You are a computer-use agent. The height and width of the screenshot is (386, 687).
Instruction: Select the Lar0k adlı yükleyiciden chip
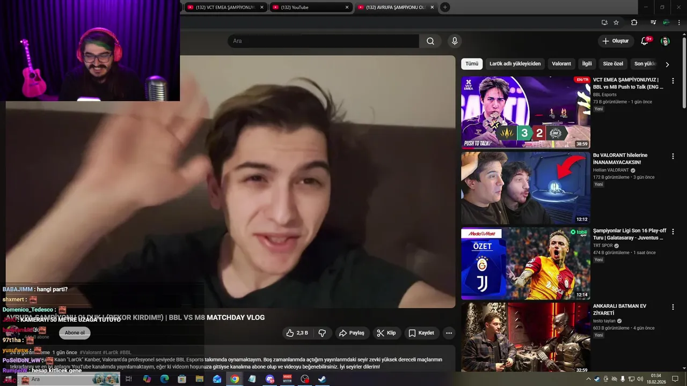[x=515, y=64]
